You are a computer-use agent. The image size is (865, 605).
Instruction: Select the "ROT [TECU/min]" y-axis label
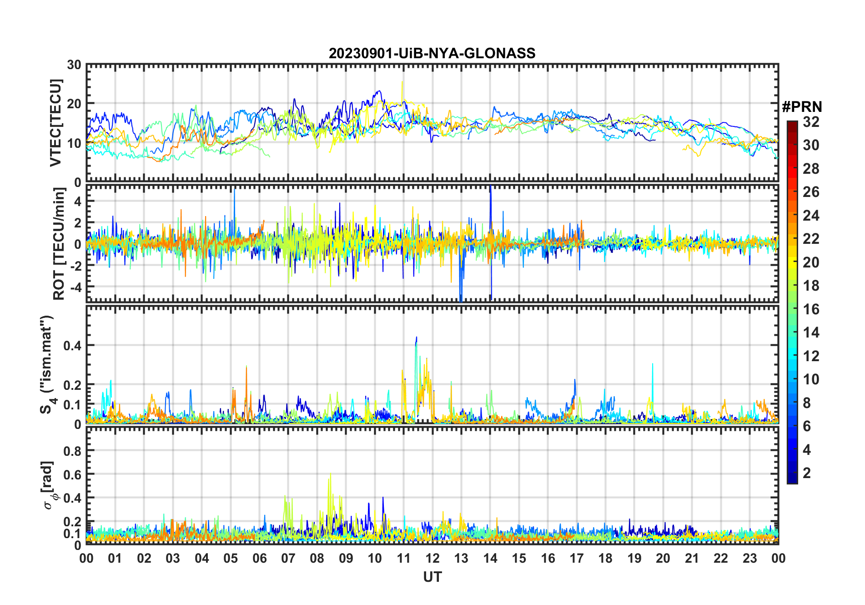click(59, 243)
